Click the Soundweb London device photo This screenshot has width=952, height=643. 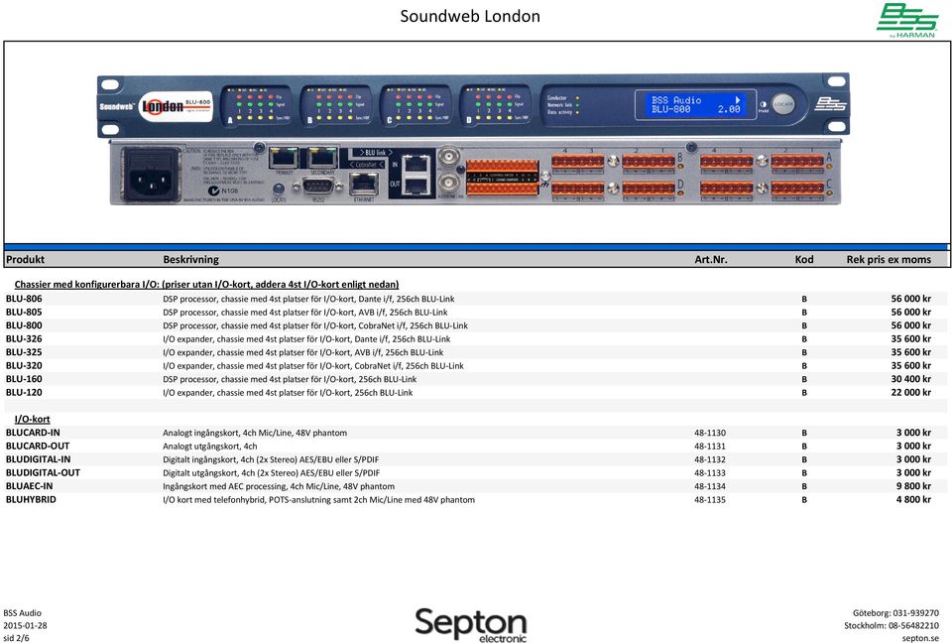475,139
